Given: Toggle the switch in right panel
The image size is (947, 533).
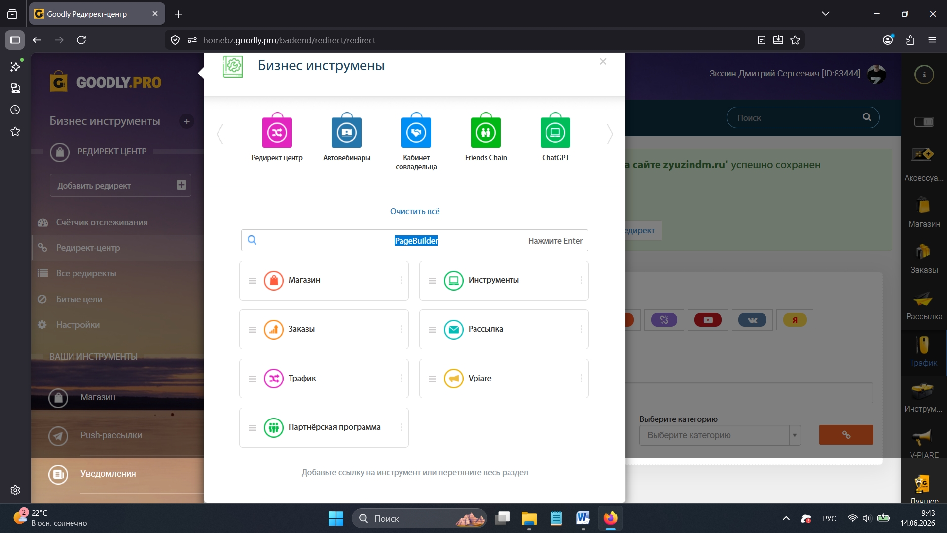Looking at the screenshot, I should coord(924,121).
